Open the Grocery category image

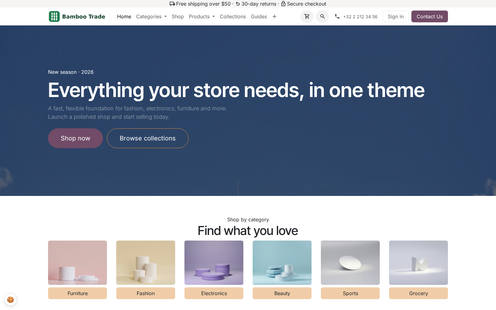pos(418,263)
